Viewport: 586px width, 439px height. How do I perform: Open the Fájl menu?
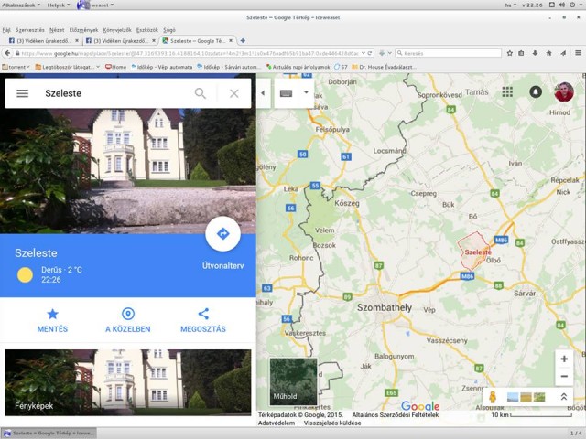(x=6, y=30)
